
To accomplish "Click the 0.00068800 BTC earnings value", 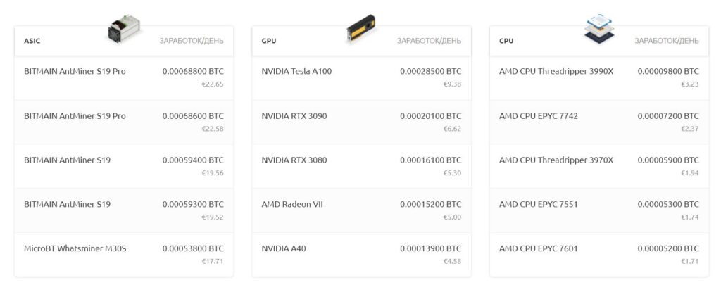I will point(193,71).
